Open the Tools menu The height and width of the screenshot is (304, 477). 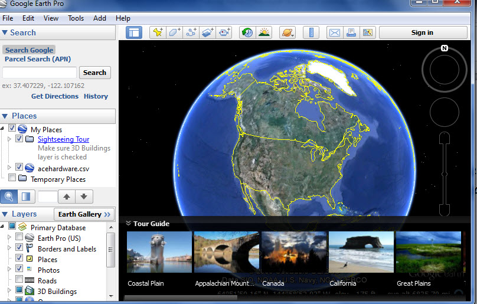76,18
